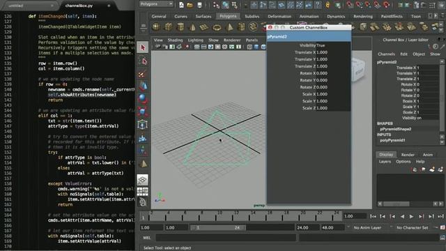Toggle Select by object type mode
The width and height of the screenshot is (446, 251).
[226, 5]
